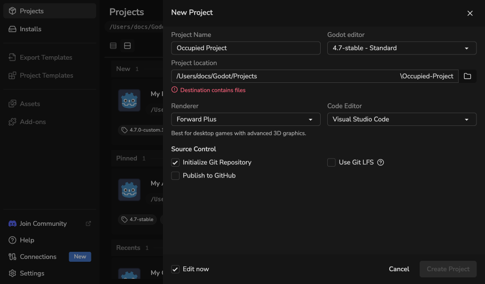Click the Cancel button
This screenshot has width=485, height=284.
[399, 269]
